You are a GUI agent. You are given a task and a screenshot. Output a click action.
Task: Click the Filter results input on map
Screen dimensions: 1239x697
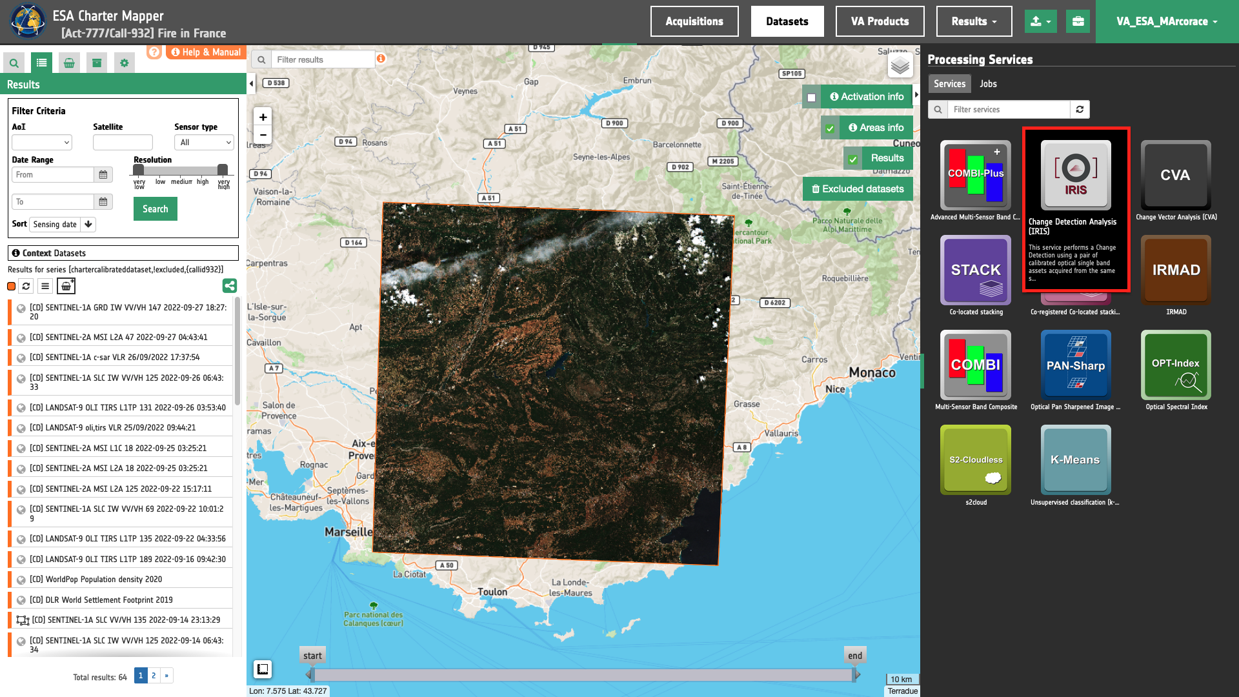[x=323, y=59]
